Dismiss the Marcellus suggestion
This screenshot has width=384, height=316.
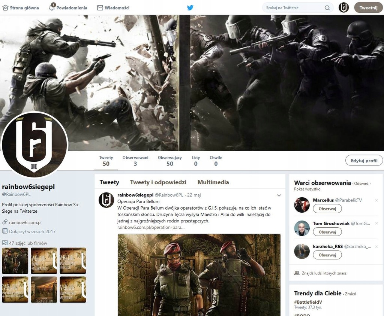coord(376,200)
